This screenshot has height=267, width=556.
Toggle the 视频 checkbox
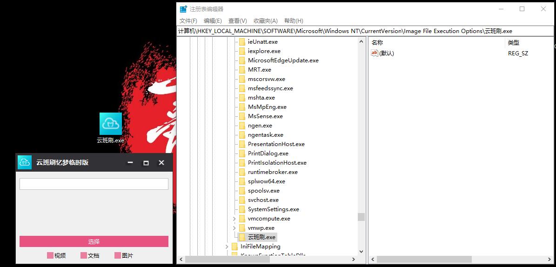[x=50, y=256]
